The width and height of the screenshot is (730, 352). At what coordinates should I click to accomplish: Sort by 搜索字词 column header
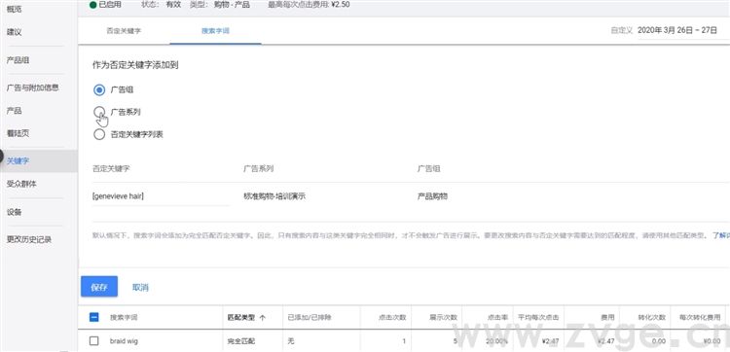(x=124, y=318)
